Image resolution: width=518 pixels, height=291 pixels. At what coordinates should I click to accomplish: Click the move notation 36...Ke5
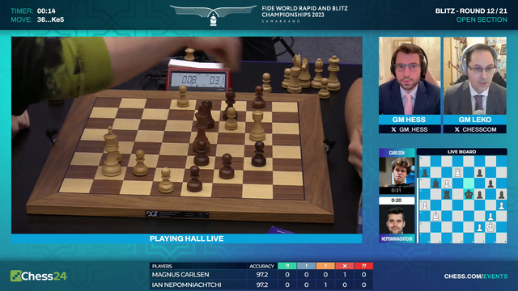(50, 19)
